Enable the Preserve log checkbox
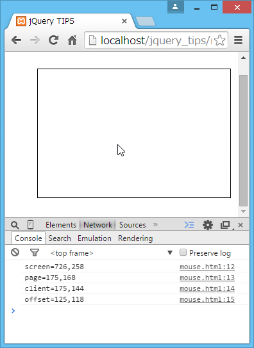Image resolution: width=254 pixels, height=348 pixels. 183,253
